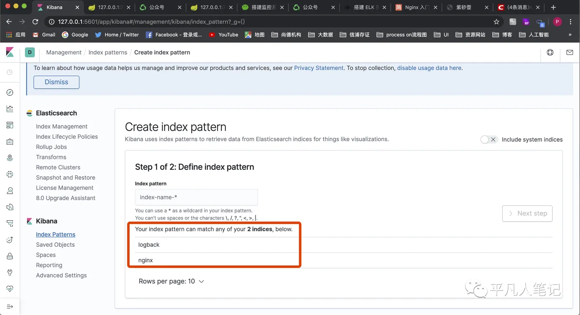Reload the page in the browser
This screenshot has width=580, height=315.
pyautogui.click(x=35, y=22)
